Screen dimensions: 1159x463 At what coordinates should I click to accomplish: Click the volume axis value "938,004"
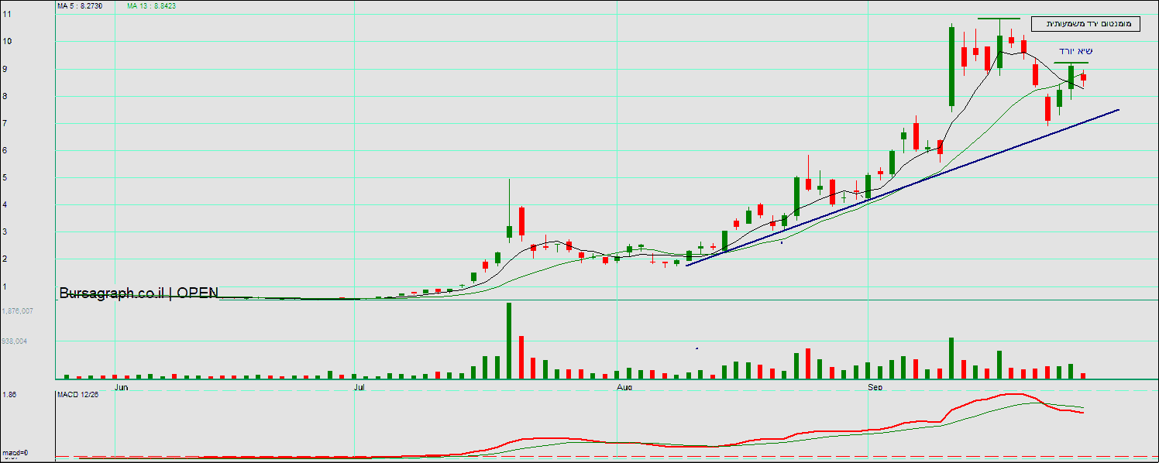pyautogui.click(x=15, y=341)
